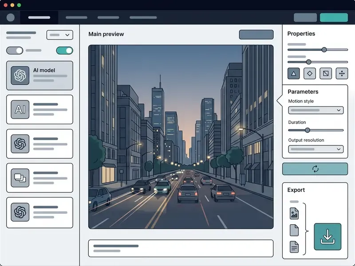Switch to the third top bar tab

[108, 17]
